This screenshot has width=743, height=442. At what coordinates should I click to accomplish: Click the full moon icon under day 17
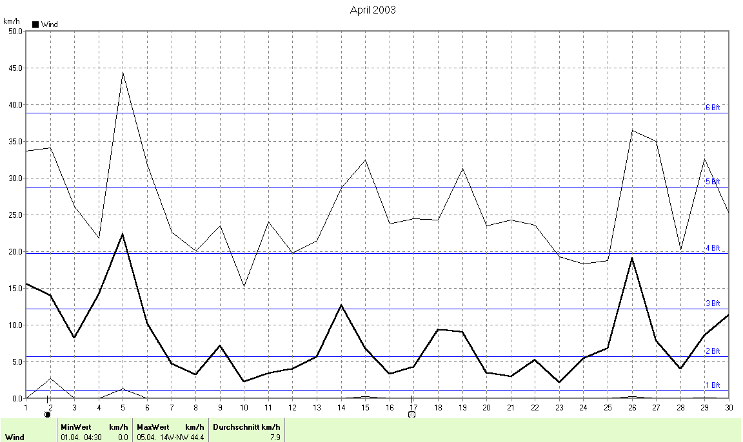(x=411, y=414)
